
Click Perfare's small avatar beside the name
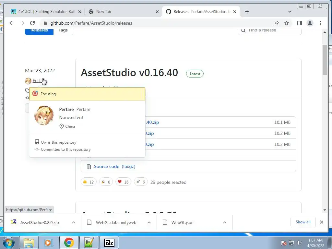28,81
